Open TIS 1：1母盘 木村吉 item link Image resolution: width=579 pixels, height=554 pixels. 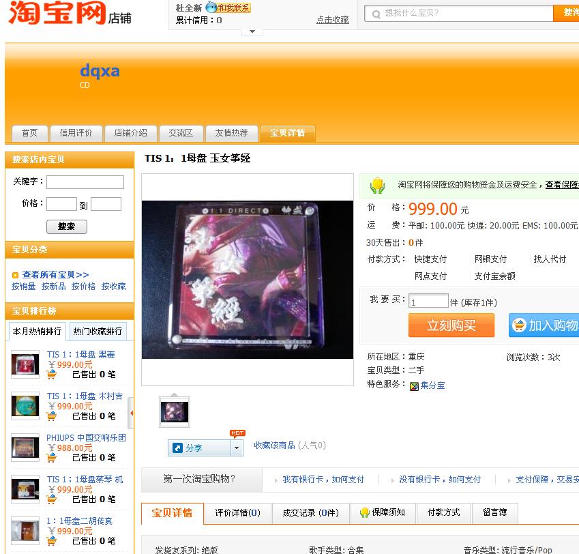click(85, 396)
